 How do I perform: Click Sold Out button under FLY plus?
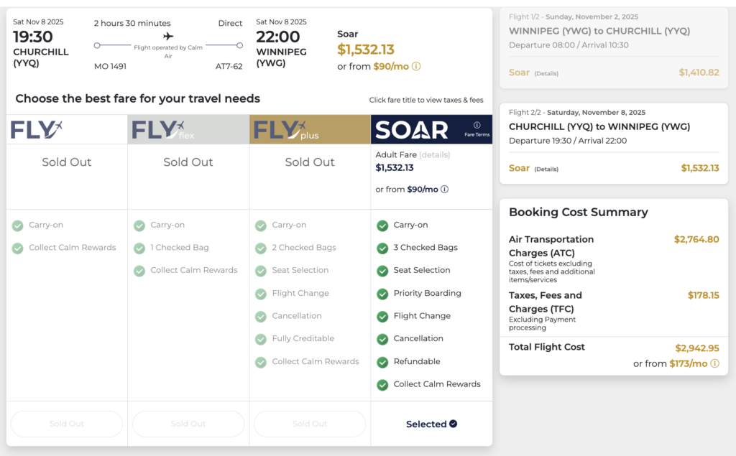click(x=310, y=424)
